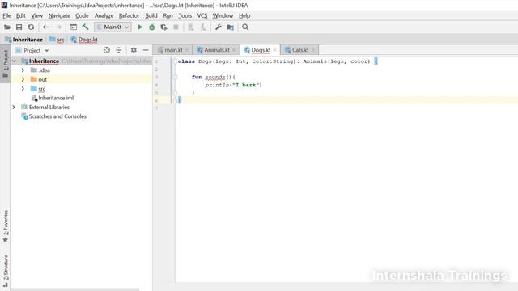Collapse the Inheritance root node
Screen dimensions: 518x291
click(14, 61)
